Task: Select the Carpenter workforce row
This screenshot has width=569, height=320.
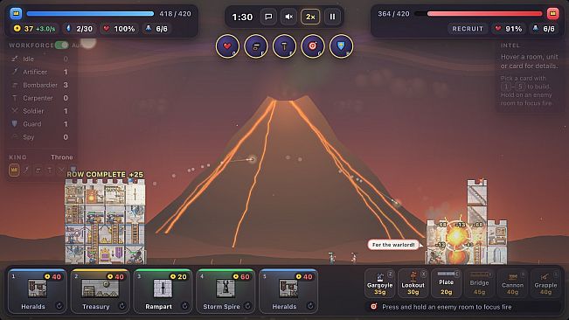Action: [39, 98]
